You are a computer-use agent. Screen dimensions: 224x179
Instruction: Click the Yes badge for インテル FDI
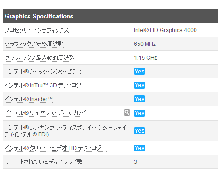(139, 131)
